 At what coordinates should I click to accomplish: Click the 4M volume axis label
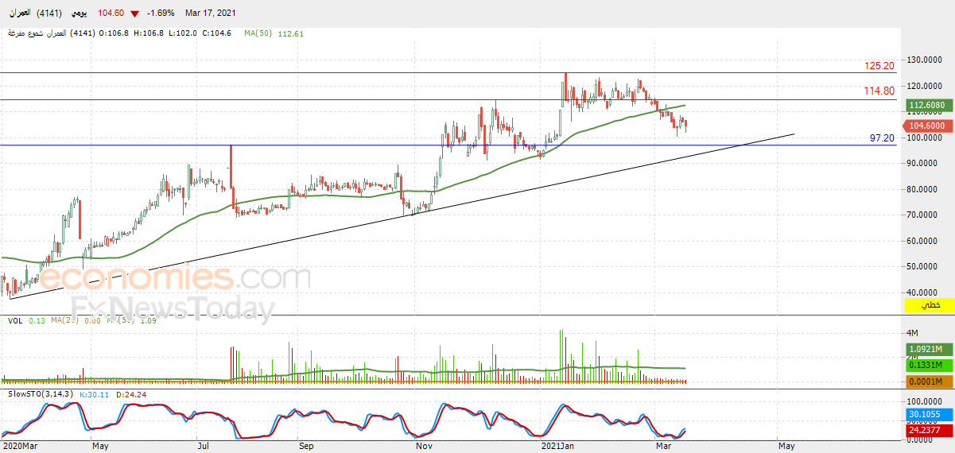coord(913,332)
